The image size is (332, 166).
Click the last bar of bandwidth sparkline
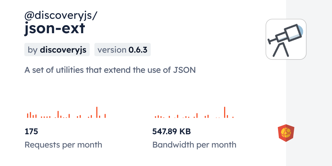pos(233,117)
